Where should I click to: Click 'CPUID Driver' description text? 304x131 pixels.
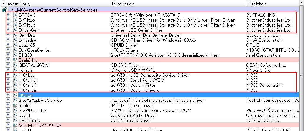[124, 45]
